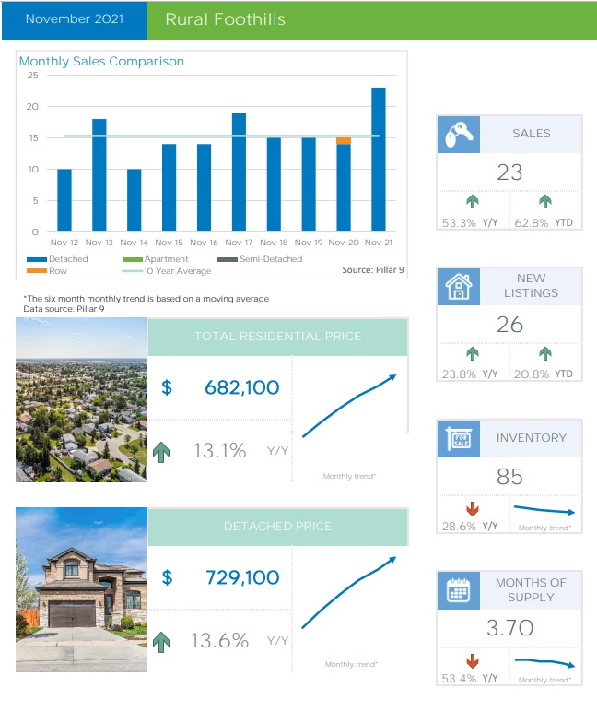Click the Detached Price heading
The image size is (597, 712).
point(277,526)
